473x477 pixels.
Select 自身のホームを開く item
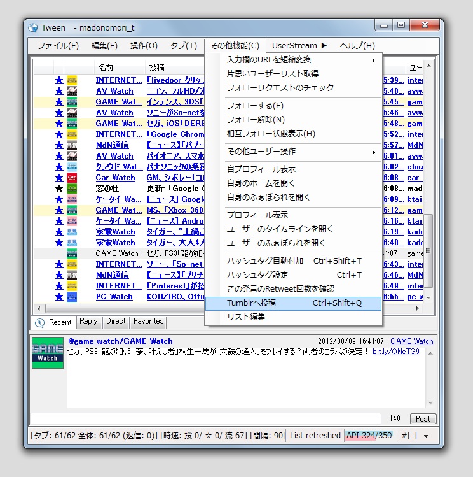coord(293,183)
